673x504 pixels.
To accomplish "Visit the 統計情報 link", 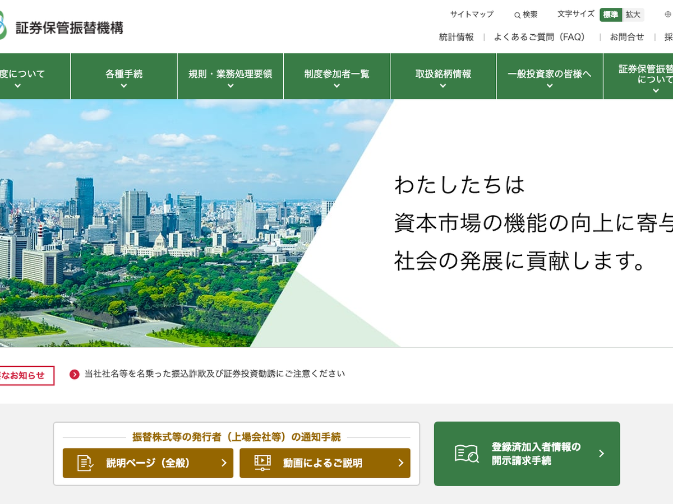I will tap(456, 37).
